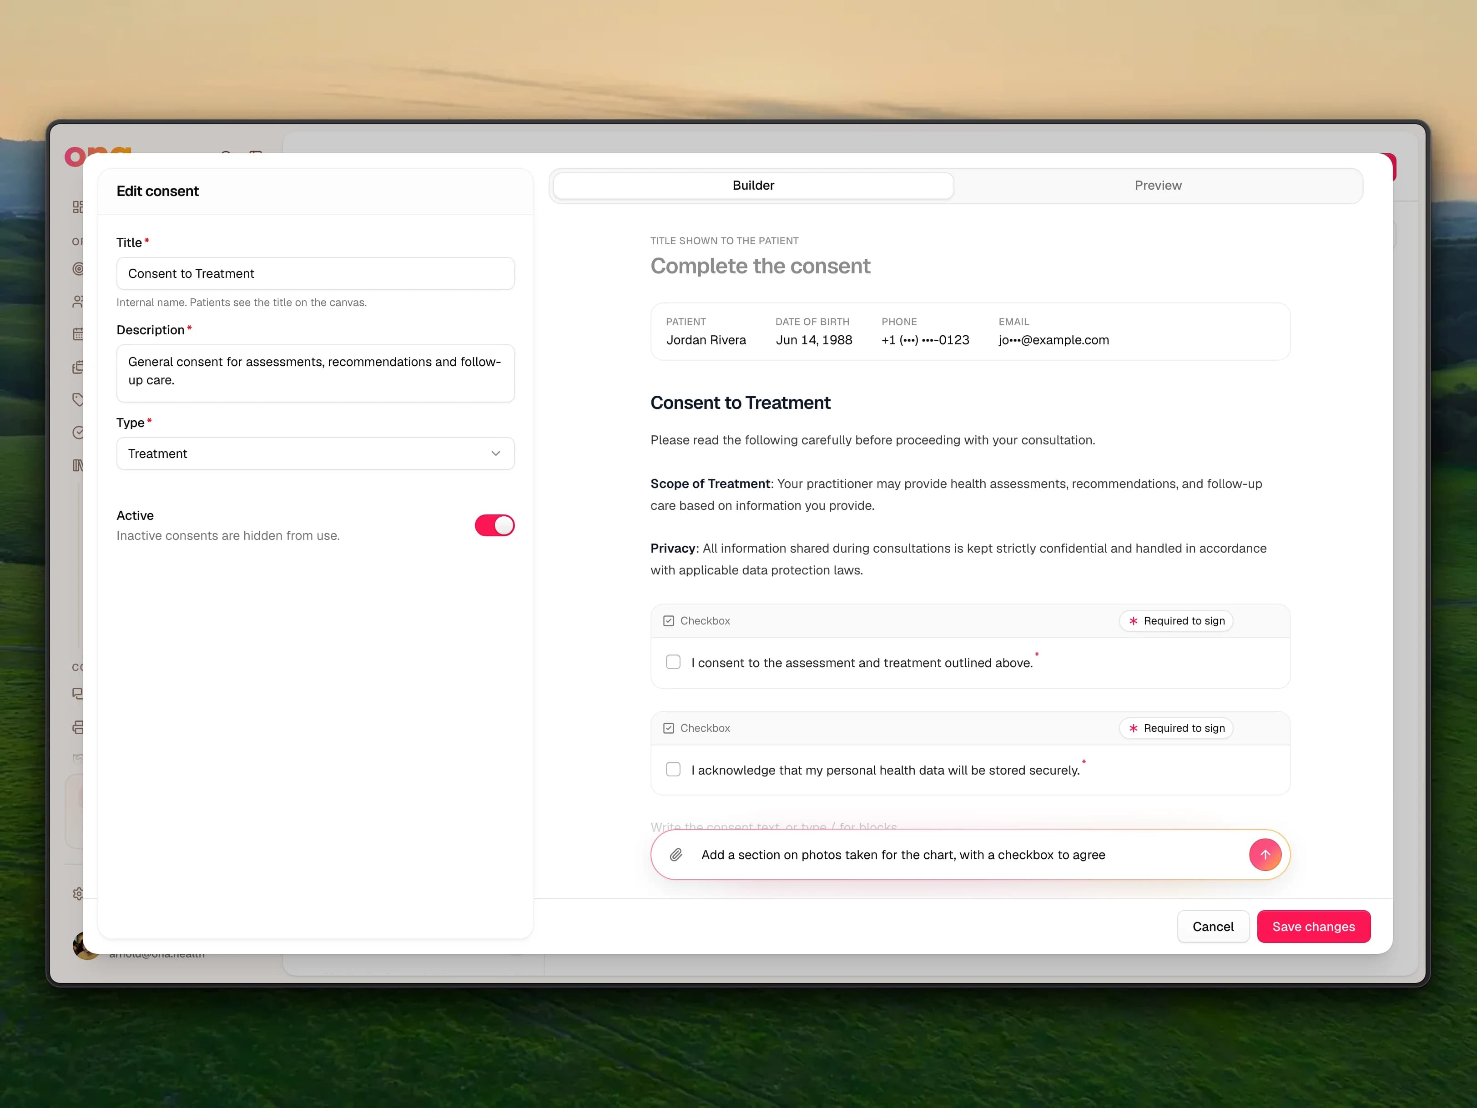1477x1108 pixels.
Task: Click the 'Scope of Treatment' paragraph
Action: click(956, 494)
